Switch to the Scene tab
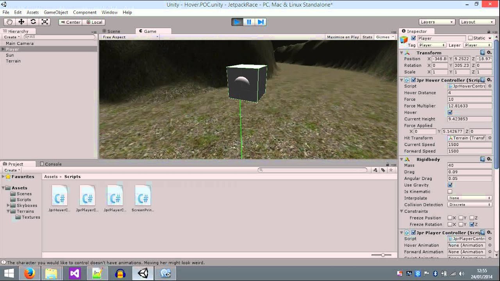This screenshot has height=281, width=500. point(111,31)
